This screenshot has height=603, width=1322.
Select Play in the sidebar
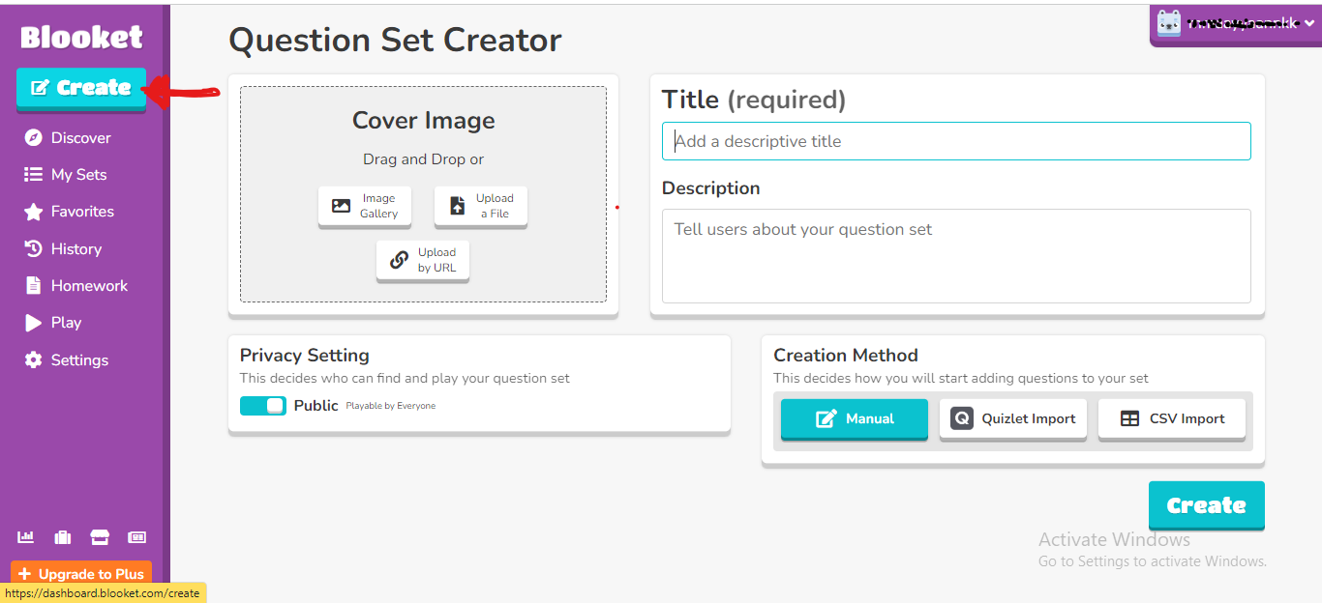pyautogui.click(x=53, y=323)
